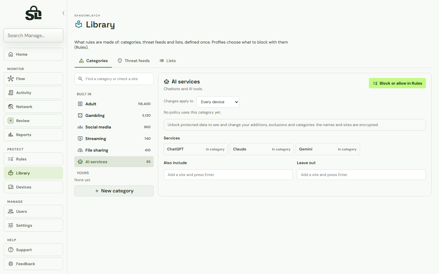The image size is (439, 274).
Task: Open the Reports page
Action: [33, 135]
